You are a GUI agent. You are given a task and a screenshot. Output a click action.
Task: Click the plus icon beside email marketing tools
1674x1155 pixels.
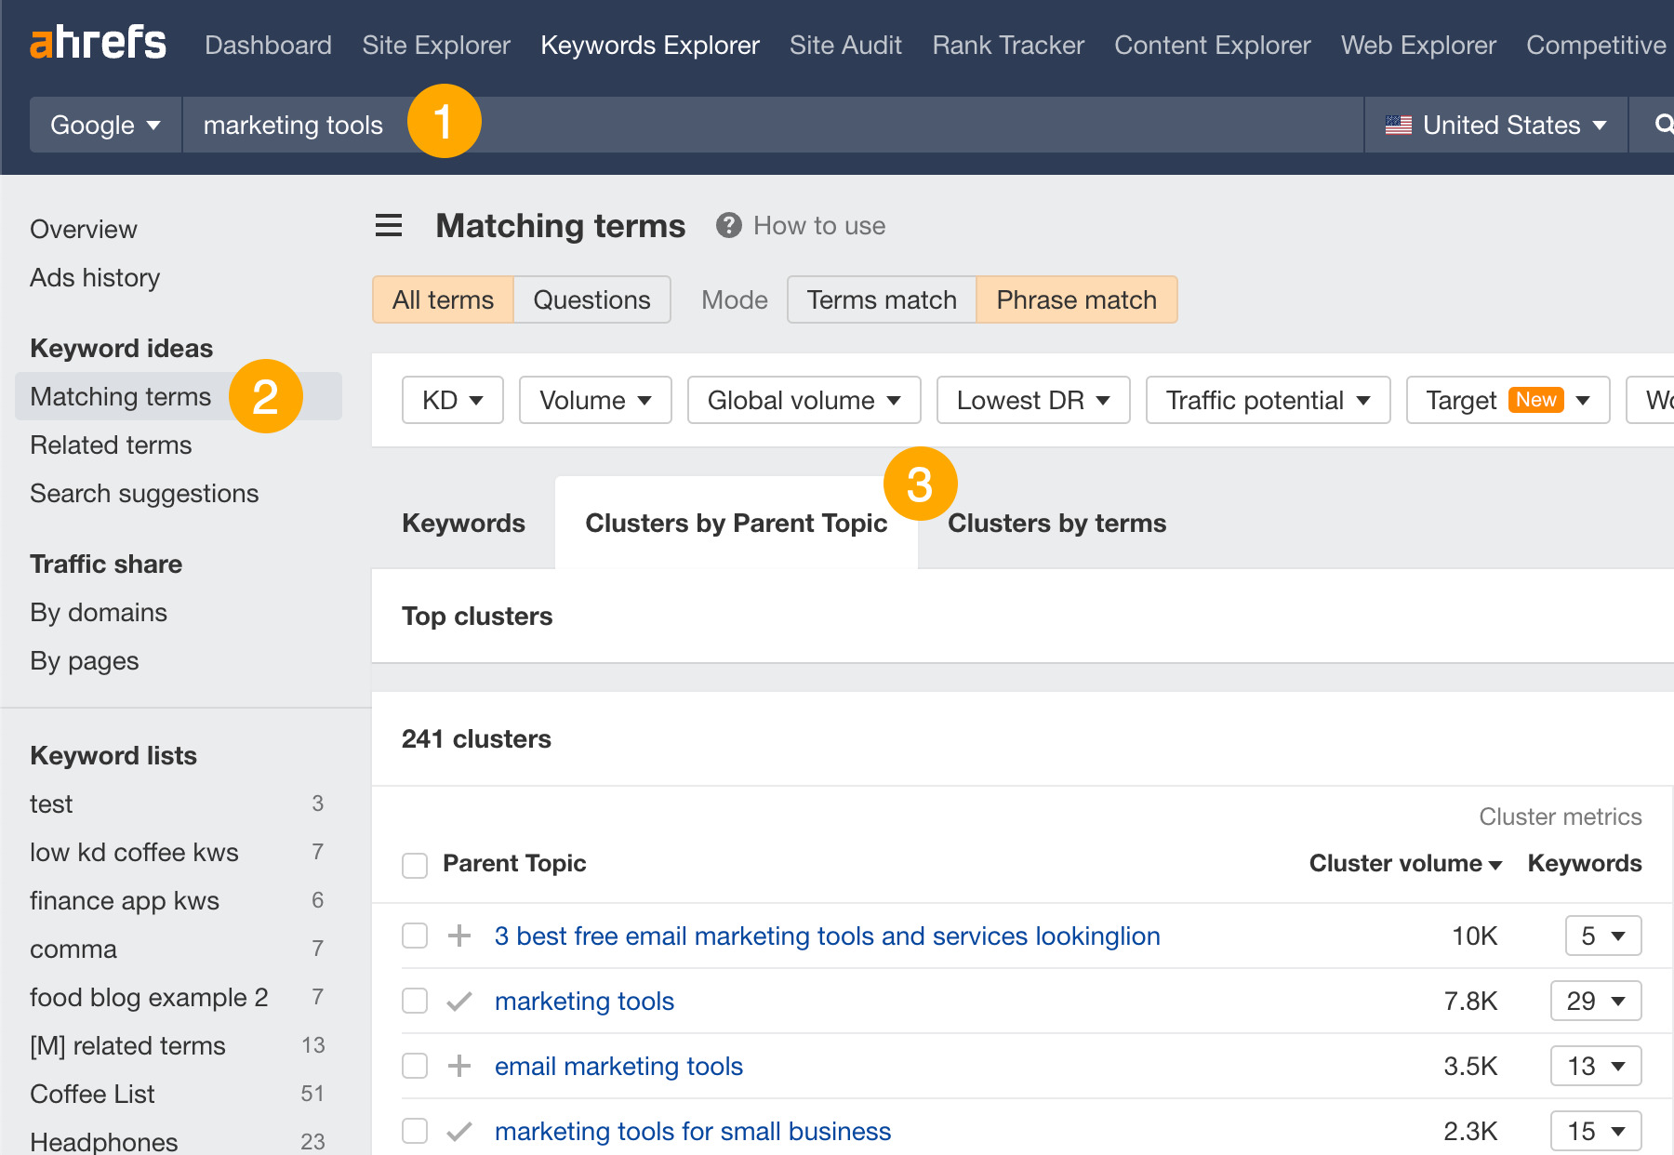(x=459, y=1066)
